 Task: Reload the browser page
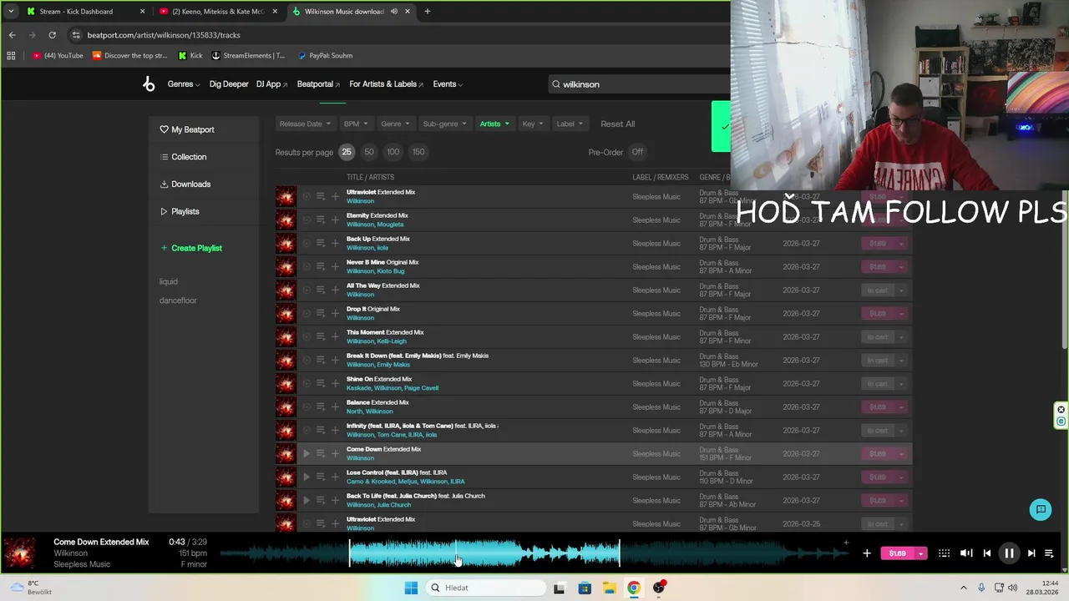[x=52, y=35]
